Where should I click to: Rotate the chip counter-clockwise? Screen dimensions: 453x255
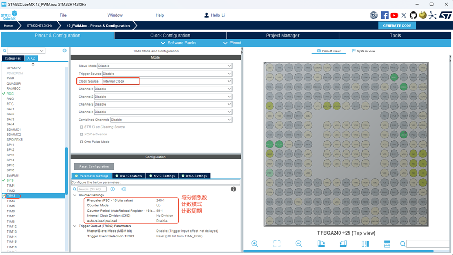343,244
